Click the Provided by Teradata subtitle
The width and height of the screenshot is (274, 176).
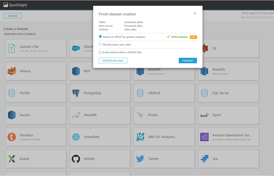point(30,140)
